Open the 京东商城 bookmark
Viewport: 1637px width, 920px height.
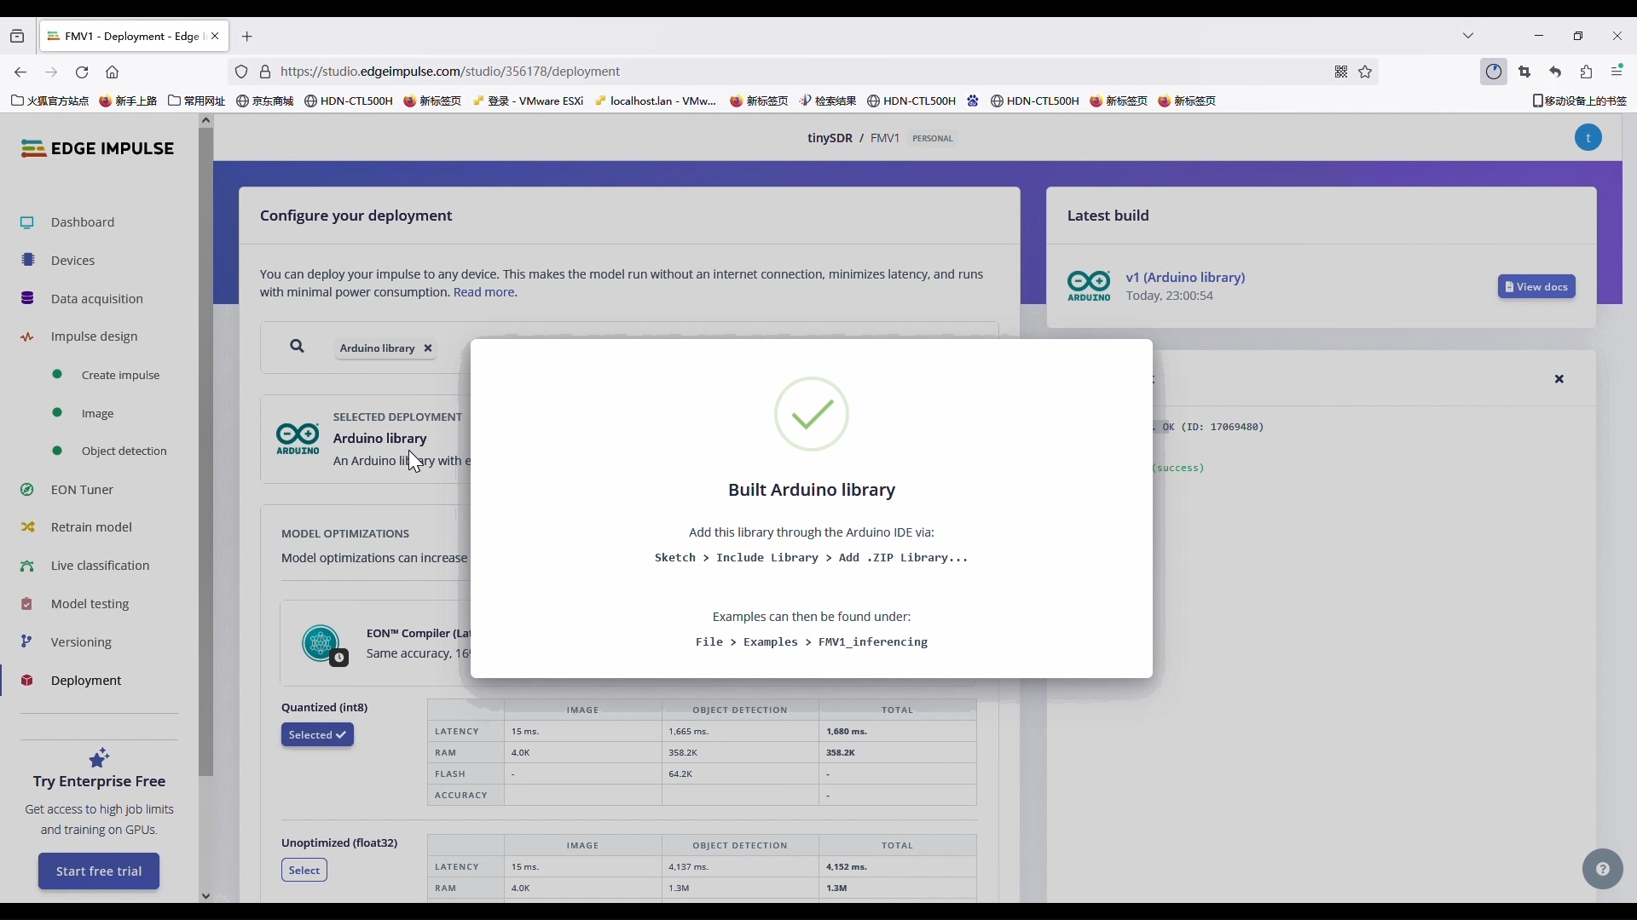click(x=264, y=101)
